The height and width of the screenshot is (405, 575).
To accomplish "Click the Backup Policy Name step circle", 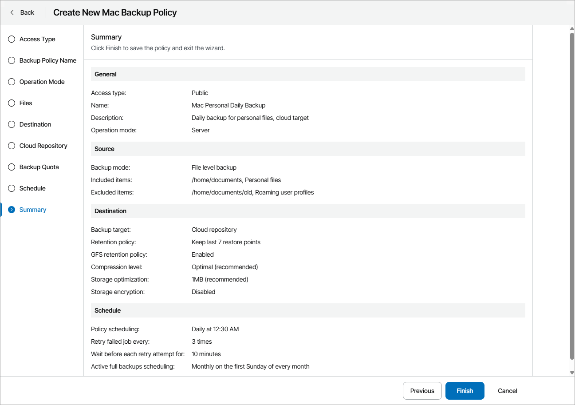I will (x=12, y=60).
